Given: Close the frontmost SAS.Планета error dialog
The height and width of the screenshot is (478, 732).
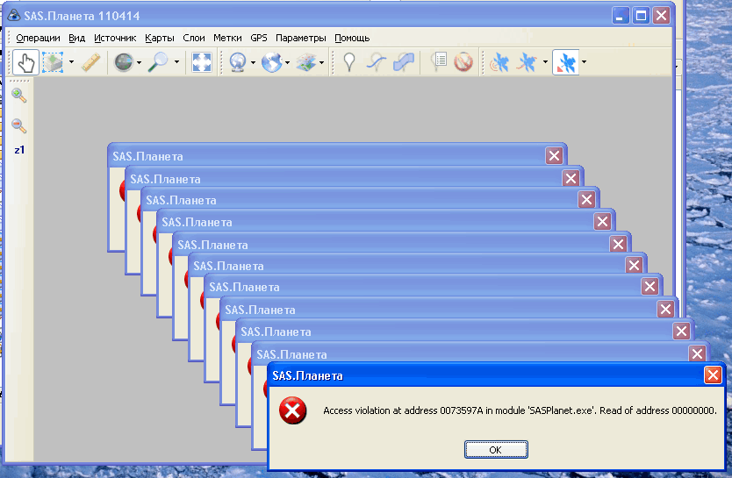Looking at the screenshot, I should click(713, 375).
